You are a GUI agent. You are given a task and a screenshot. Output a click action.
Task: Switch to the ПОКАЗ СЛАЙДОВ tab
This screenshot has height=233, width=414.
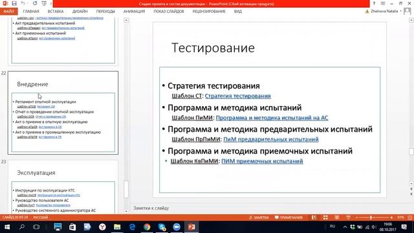click(169, 12)
